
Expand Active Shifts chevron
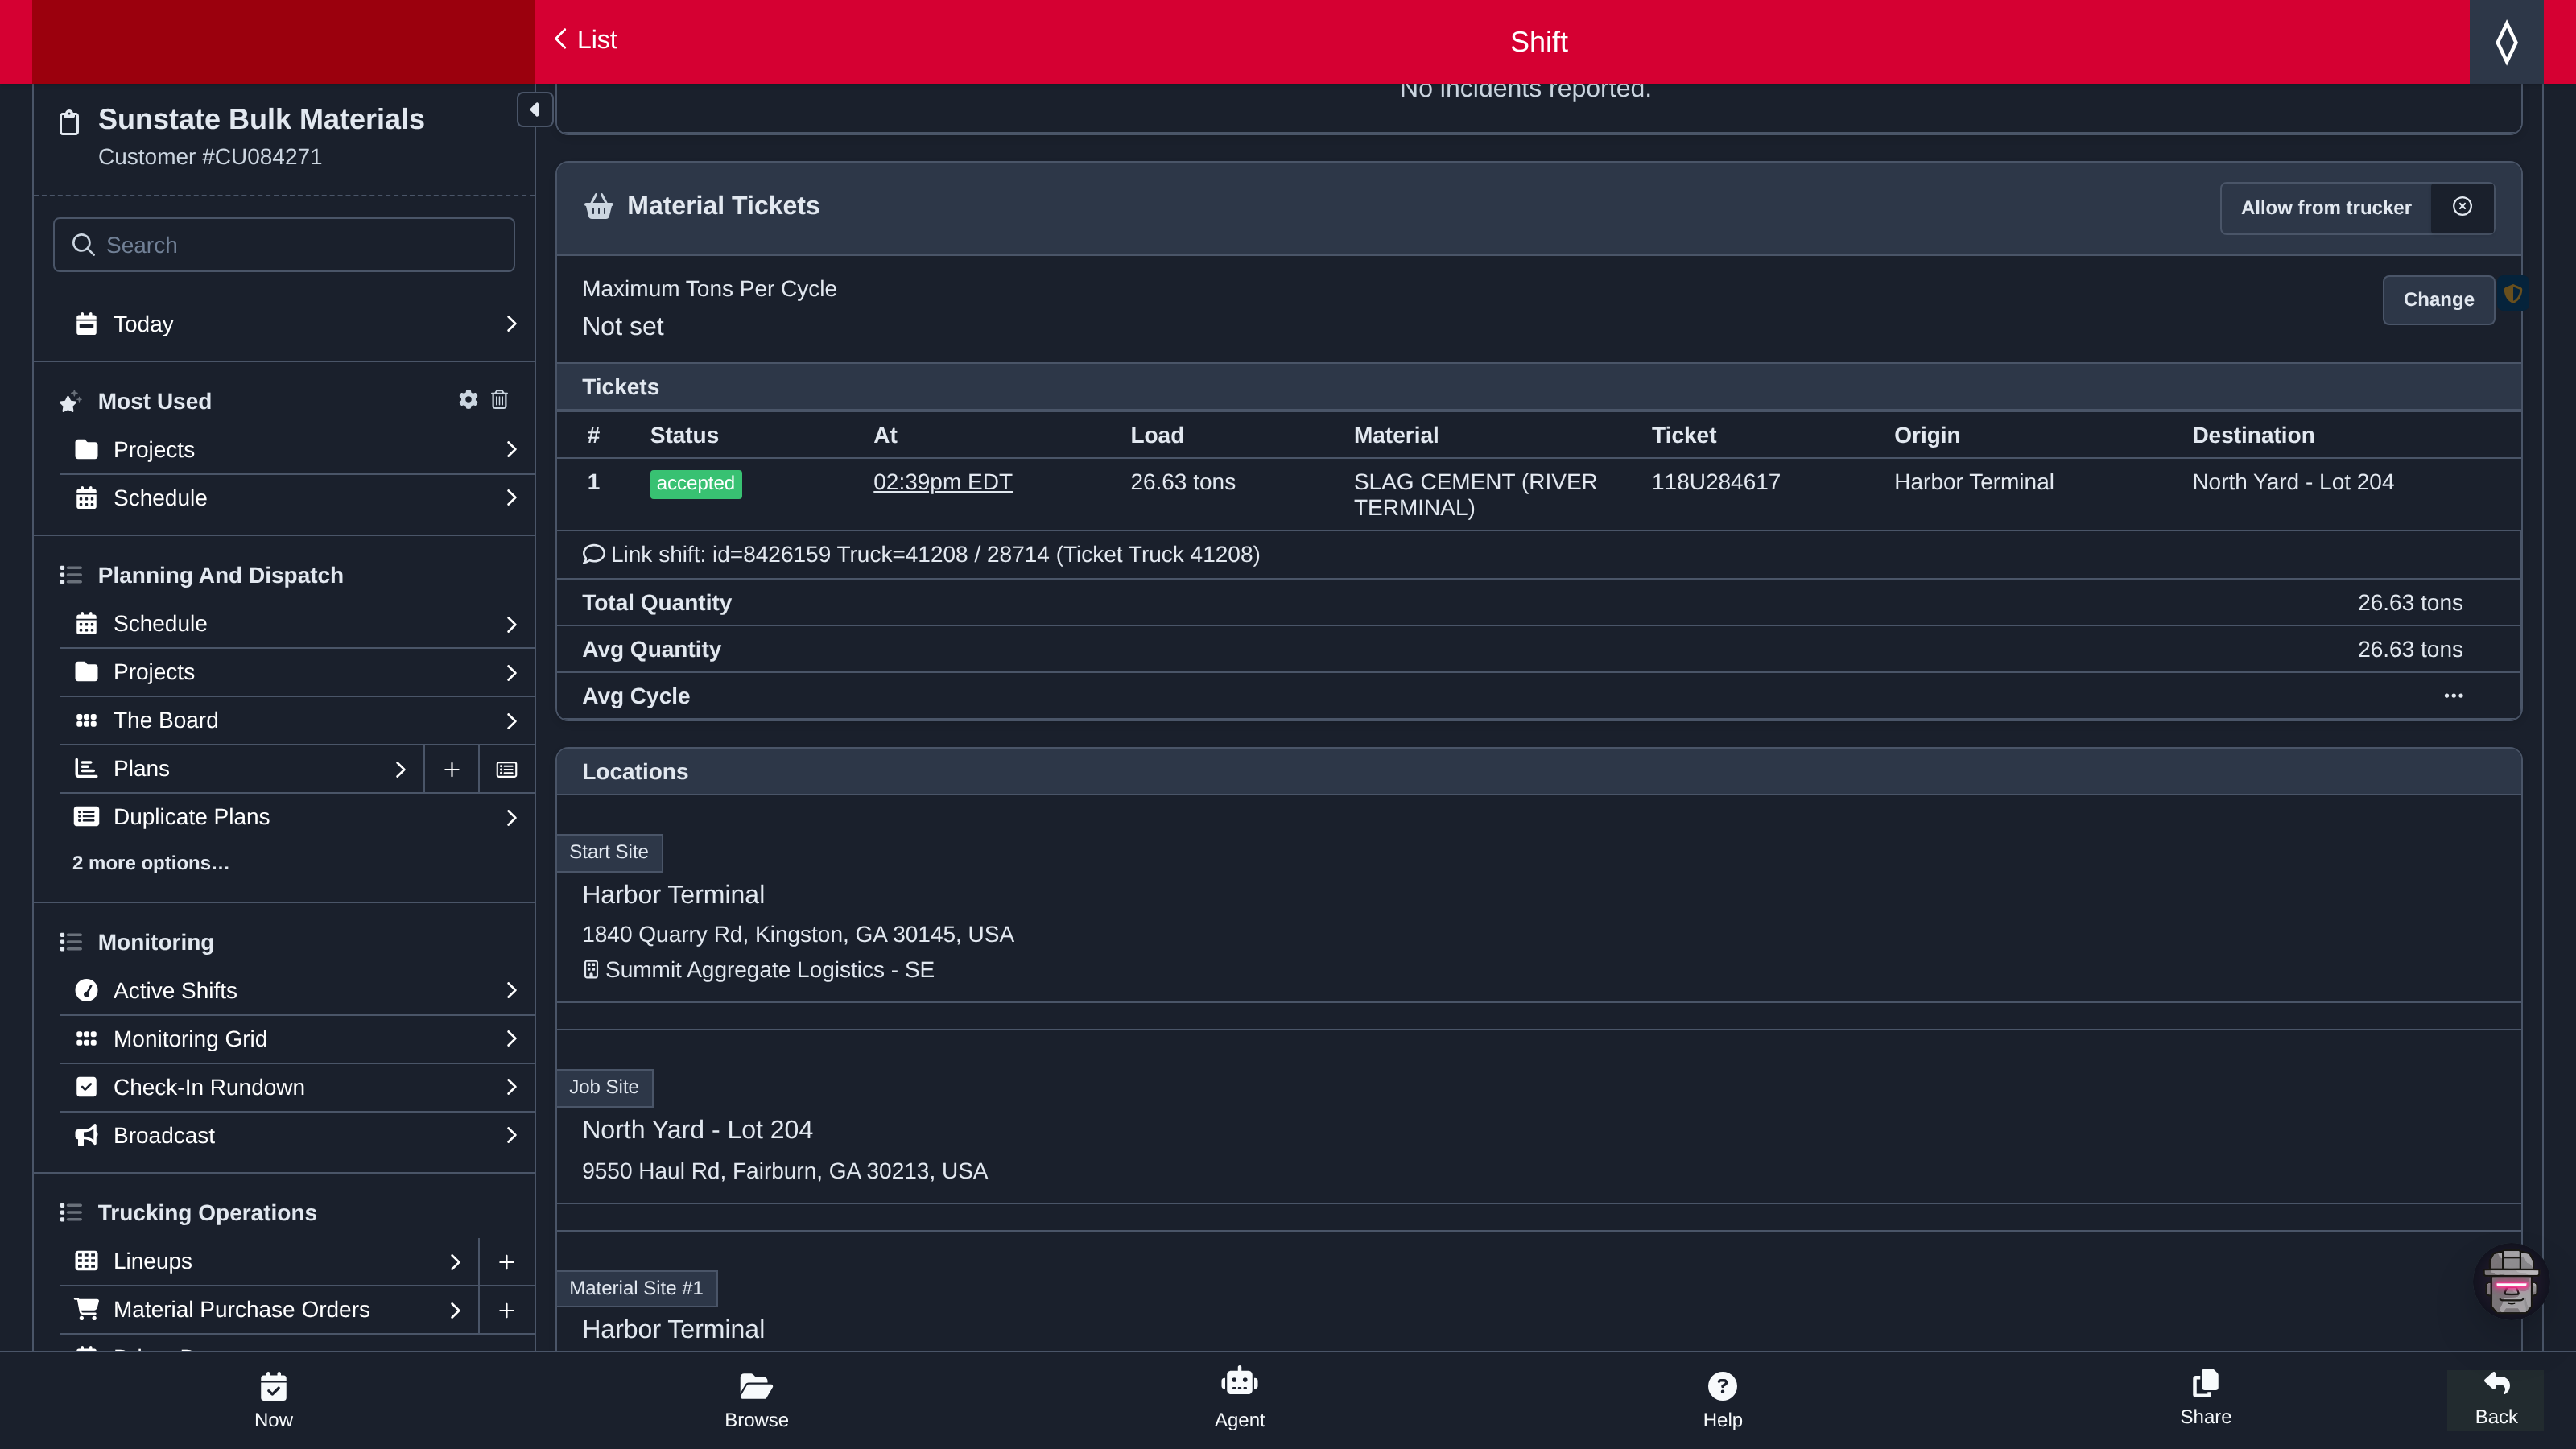(511, 991)
